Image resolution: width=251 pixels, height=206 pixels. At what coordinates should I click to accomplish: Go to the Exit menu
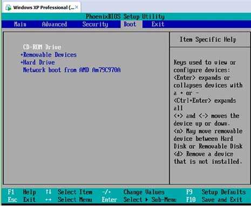[x=158, y=24]
